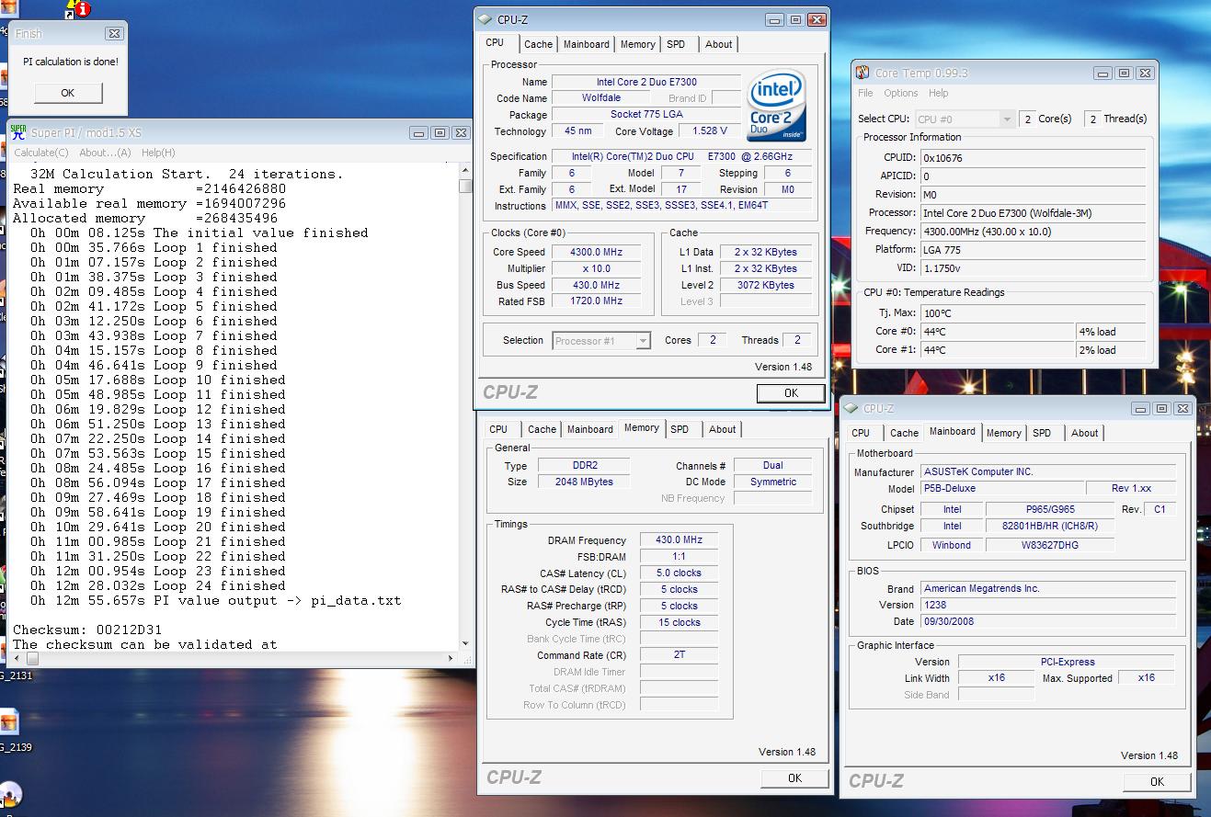Image resolution: width=1211 pixels, height=817 pixels.
Task: Select SPD tab in CPU-Z Memory window
Action: 680,429
